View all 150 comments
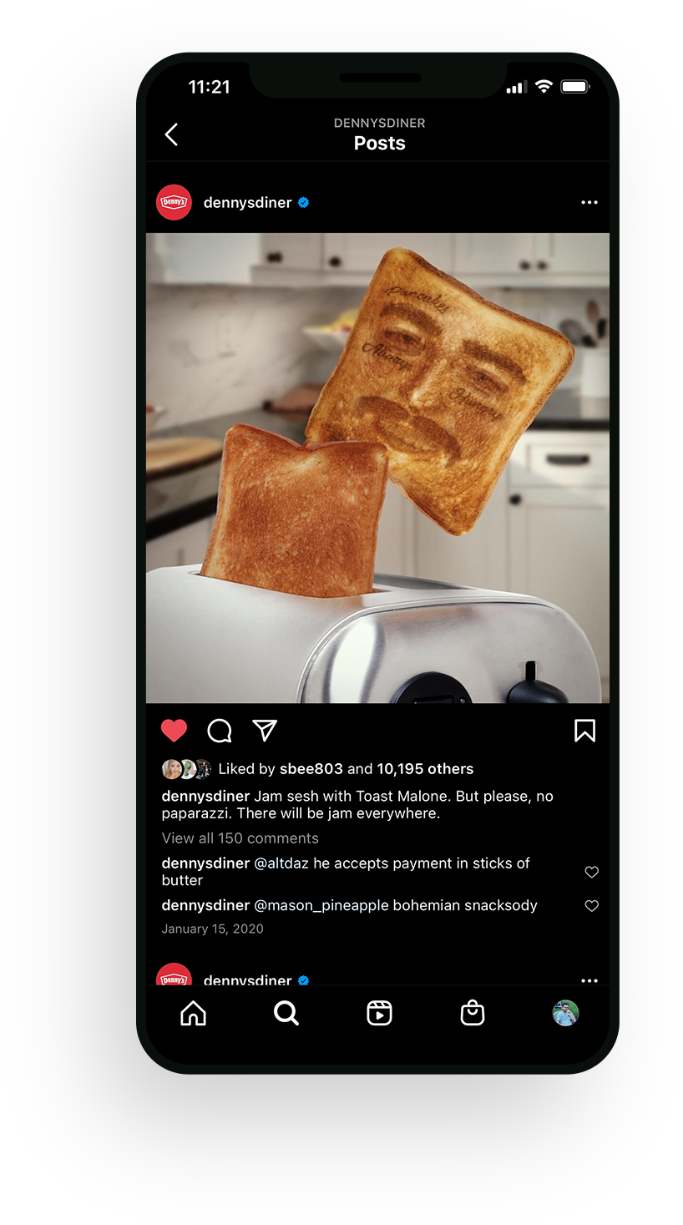The image size is (683, 1225). [240, 838]
